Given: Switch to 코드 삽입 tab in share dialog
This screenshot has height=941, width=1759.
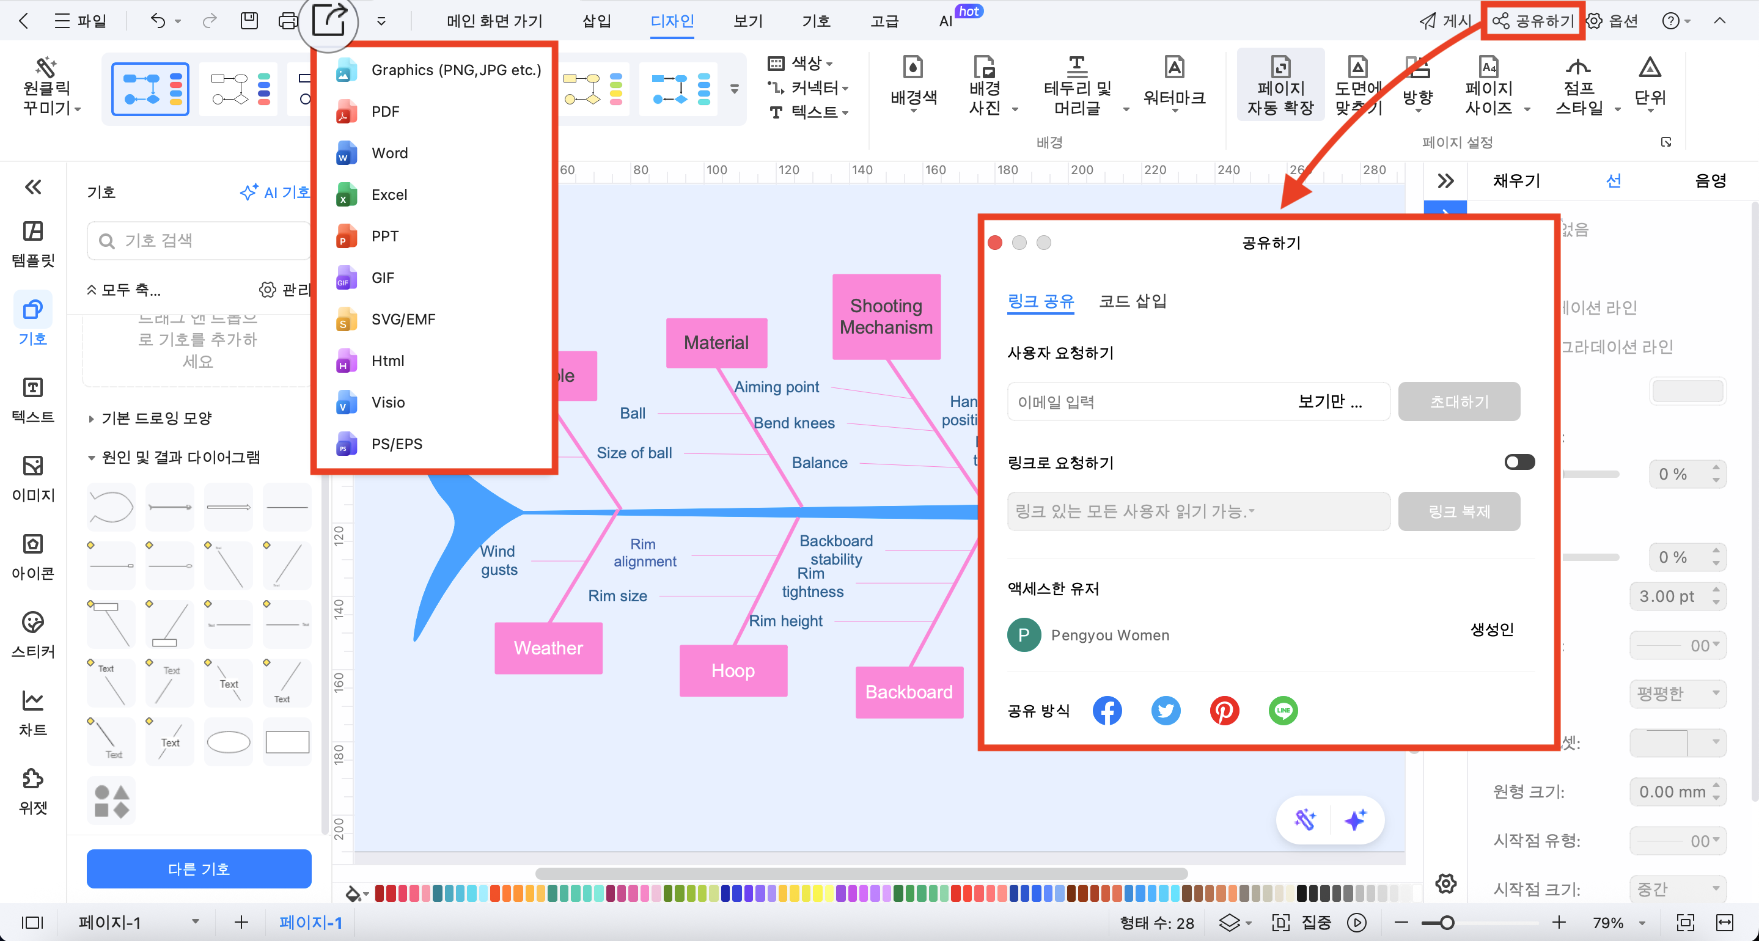Looking at the screenshot, I should pos(1133,301).
